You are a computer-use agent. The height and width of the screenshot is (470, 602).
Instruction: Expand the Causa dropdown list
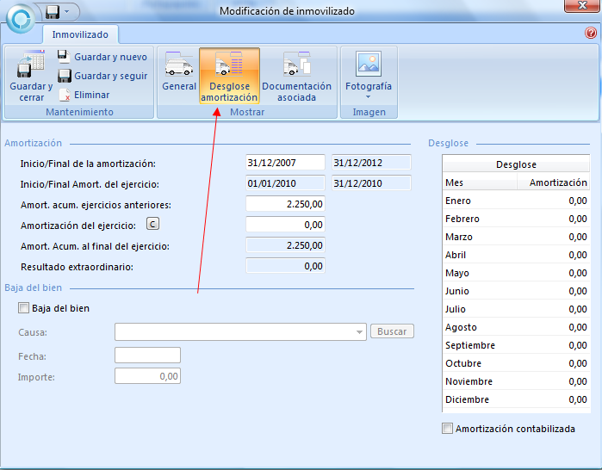point(360,331)
